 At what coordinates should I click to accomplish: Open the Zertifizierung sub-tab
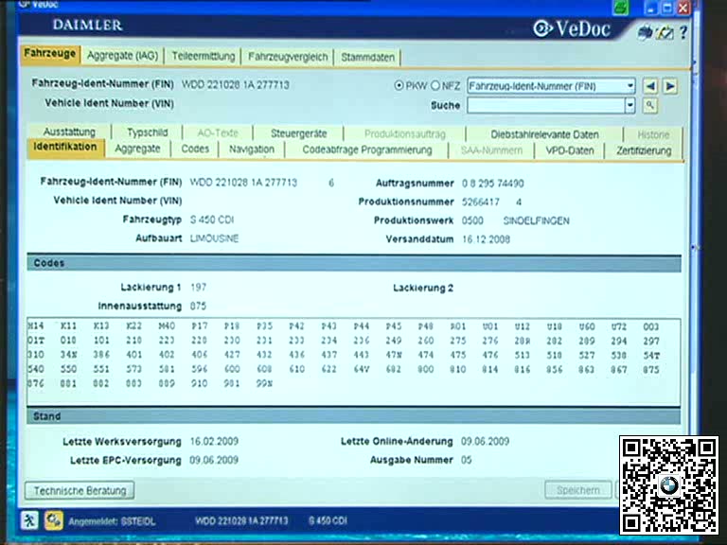point(644,151)
